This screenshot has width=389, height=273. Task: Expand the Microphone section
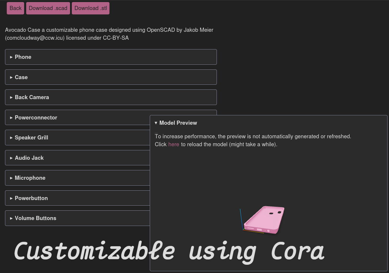[77, 178]
